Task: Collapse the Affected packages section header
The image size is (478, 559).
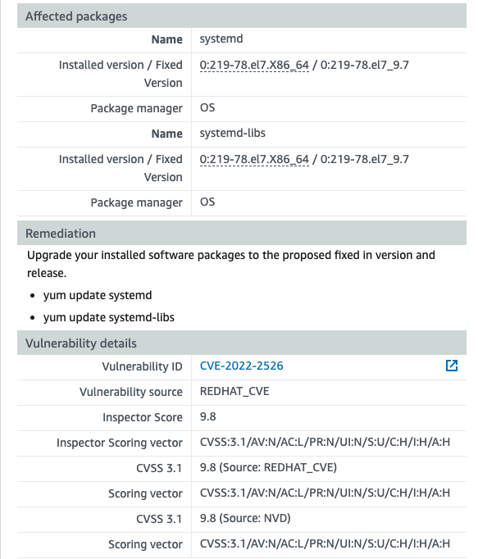Action: tap(242, 16)
